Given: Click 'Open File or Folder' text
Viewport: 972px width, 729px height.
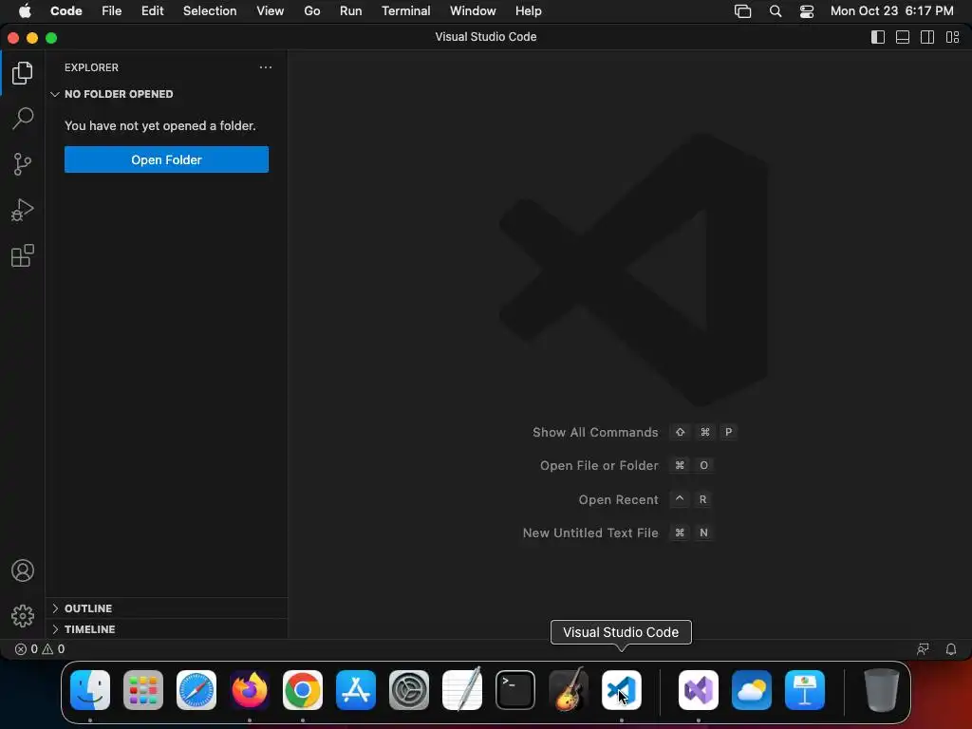Looking at the screenshot, I should (599, 465).
